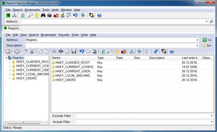Click the Data column header
Screen dimensions: 217x132
[124, 58]
